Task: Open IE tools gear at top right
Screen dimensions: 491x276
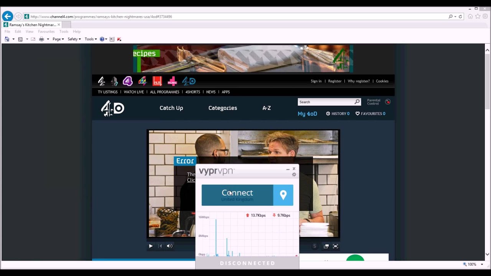Action: (x=485, y=16)
